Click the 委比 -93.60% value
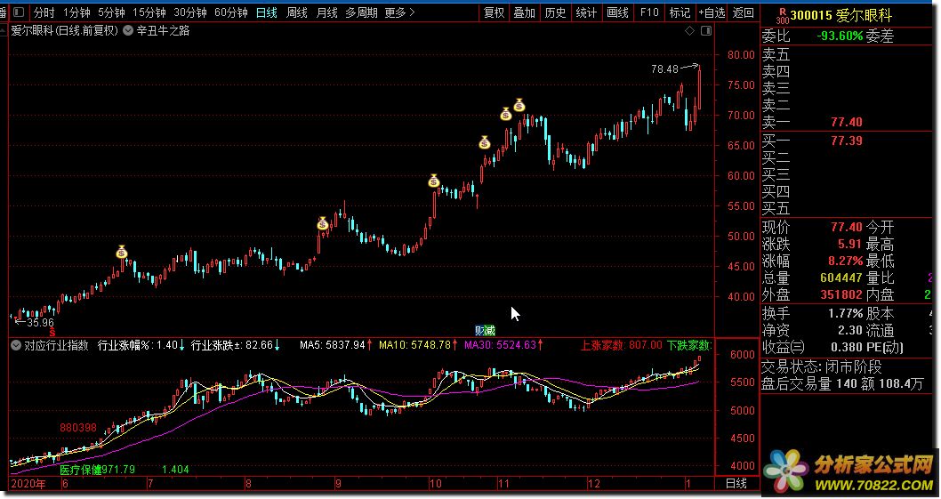The height and width of the screenshot is (499, 941). (x=839, y=36)
